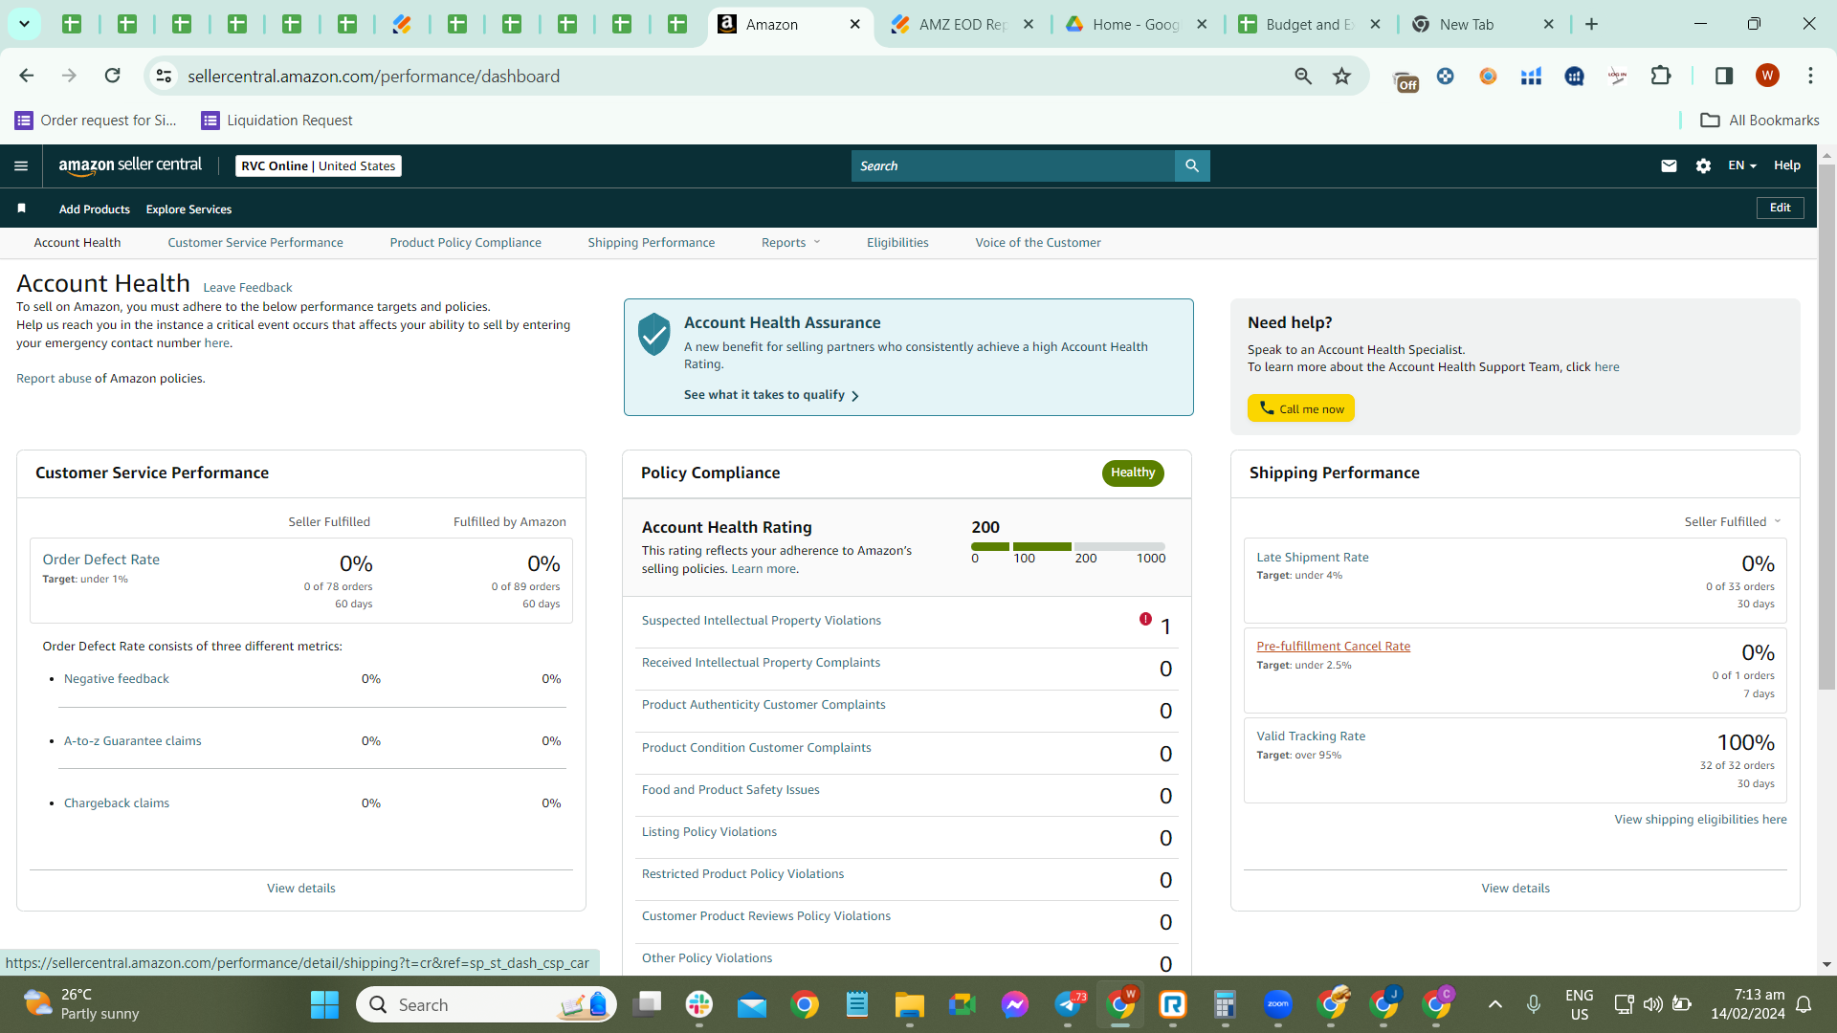Click the page vertical scrollbar
The image size is (1837, 1033).
coord(1826,427)
